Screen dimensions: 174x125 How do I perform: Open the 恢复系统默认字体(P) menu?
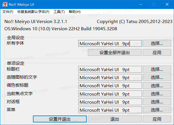[x=33, y=12]
